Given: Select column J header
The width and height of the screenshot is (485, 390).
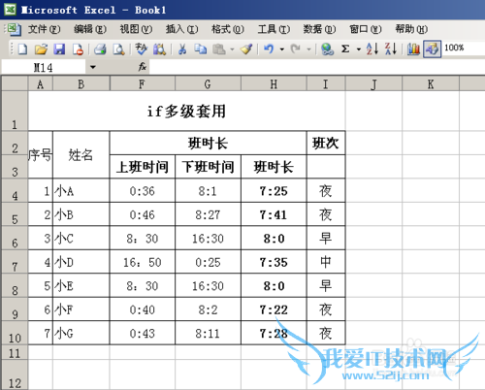Looking at the screenshot, I should 373,83.
